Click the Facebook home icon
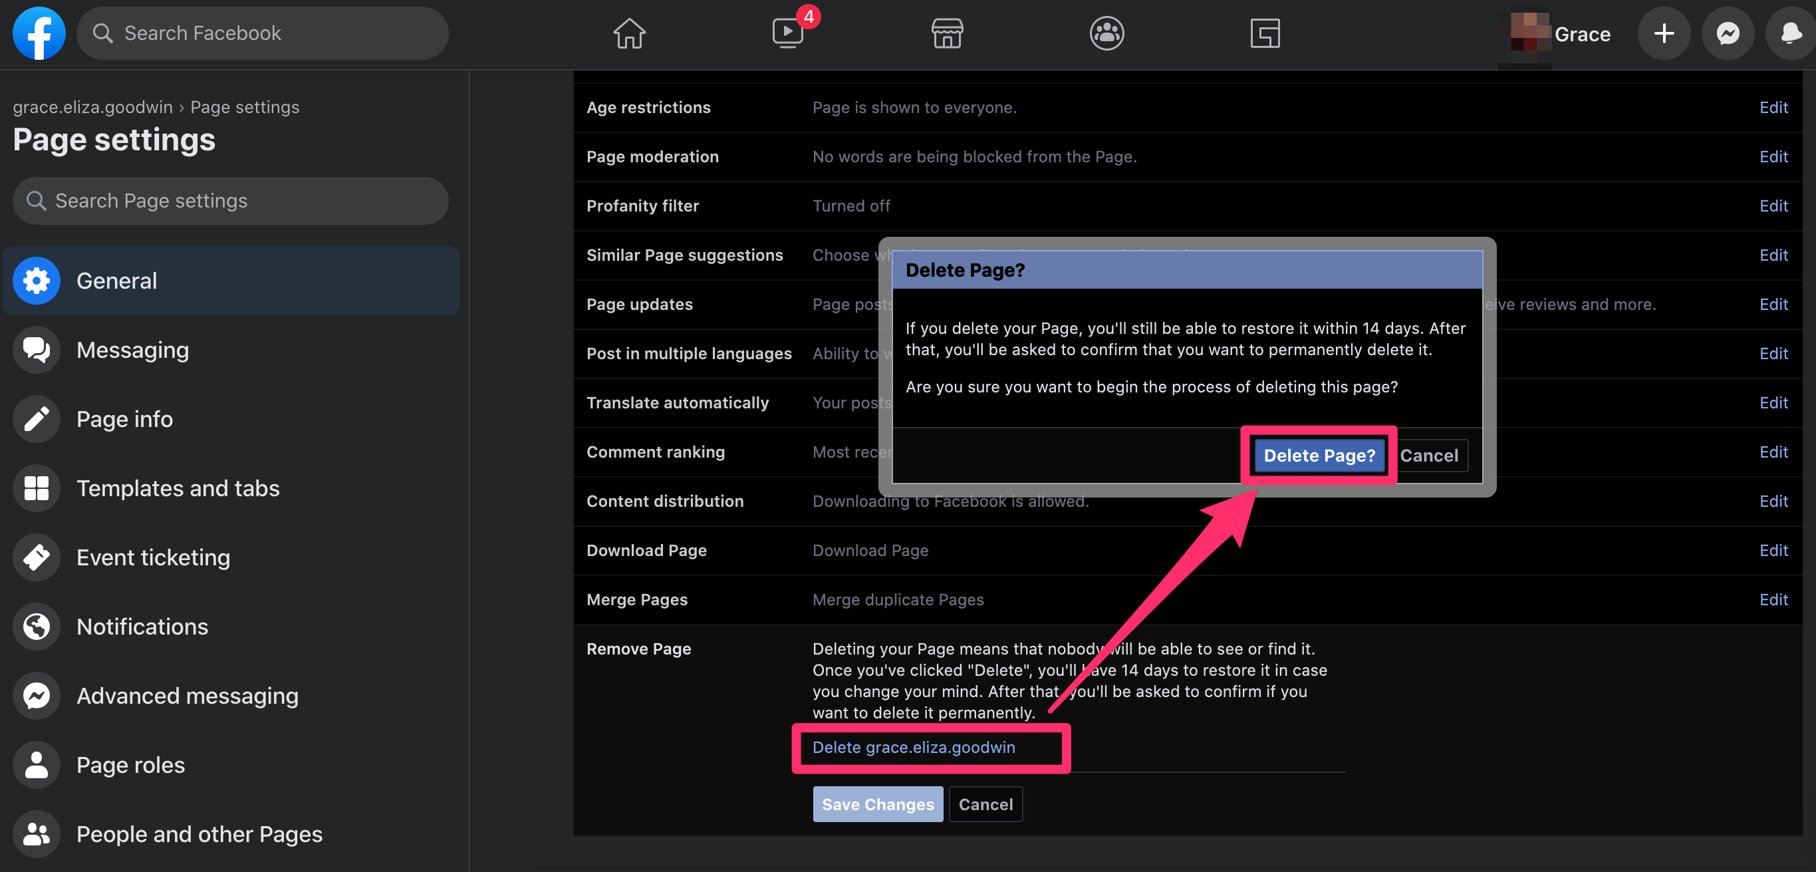The width and height of the screenshot is (1816, 872). 629,33
